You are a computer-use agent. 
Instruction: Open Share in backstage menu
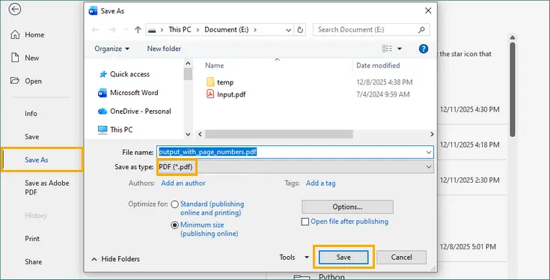point(34,262)
